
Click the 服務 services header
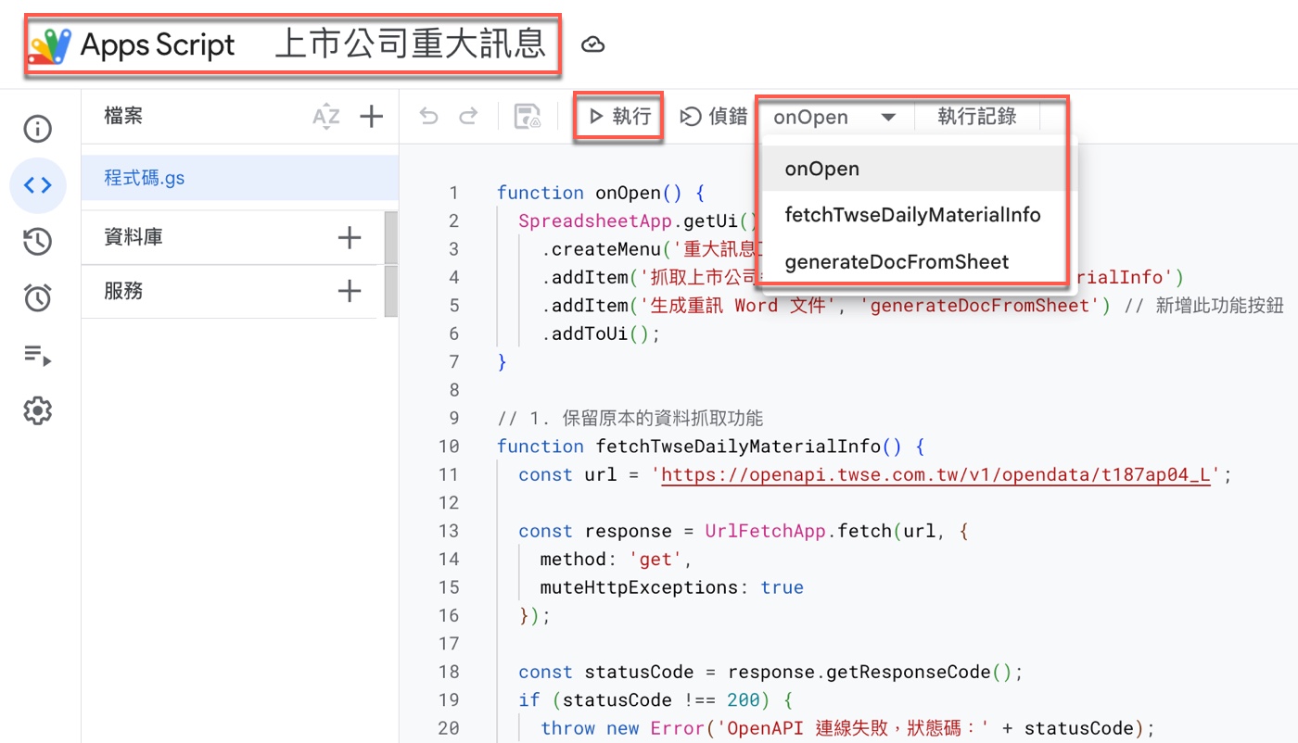pos(123,291)
